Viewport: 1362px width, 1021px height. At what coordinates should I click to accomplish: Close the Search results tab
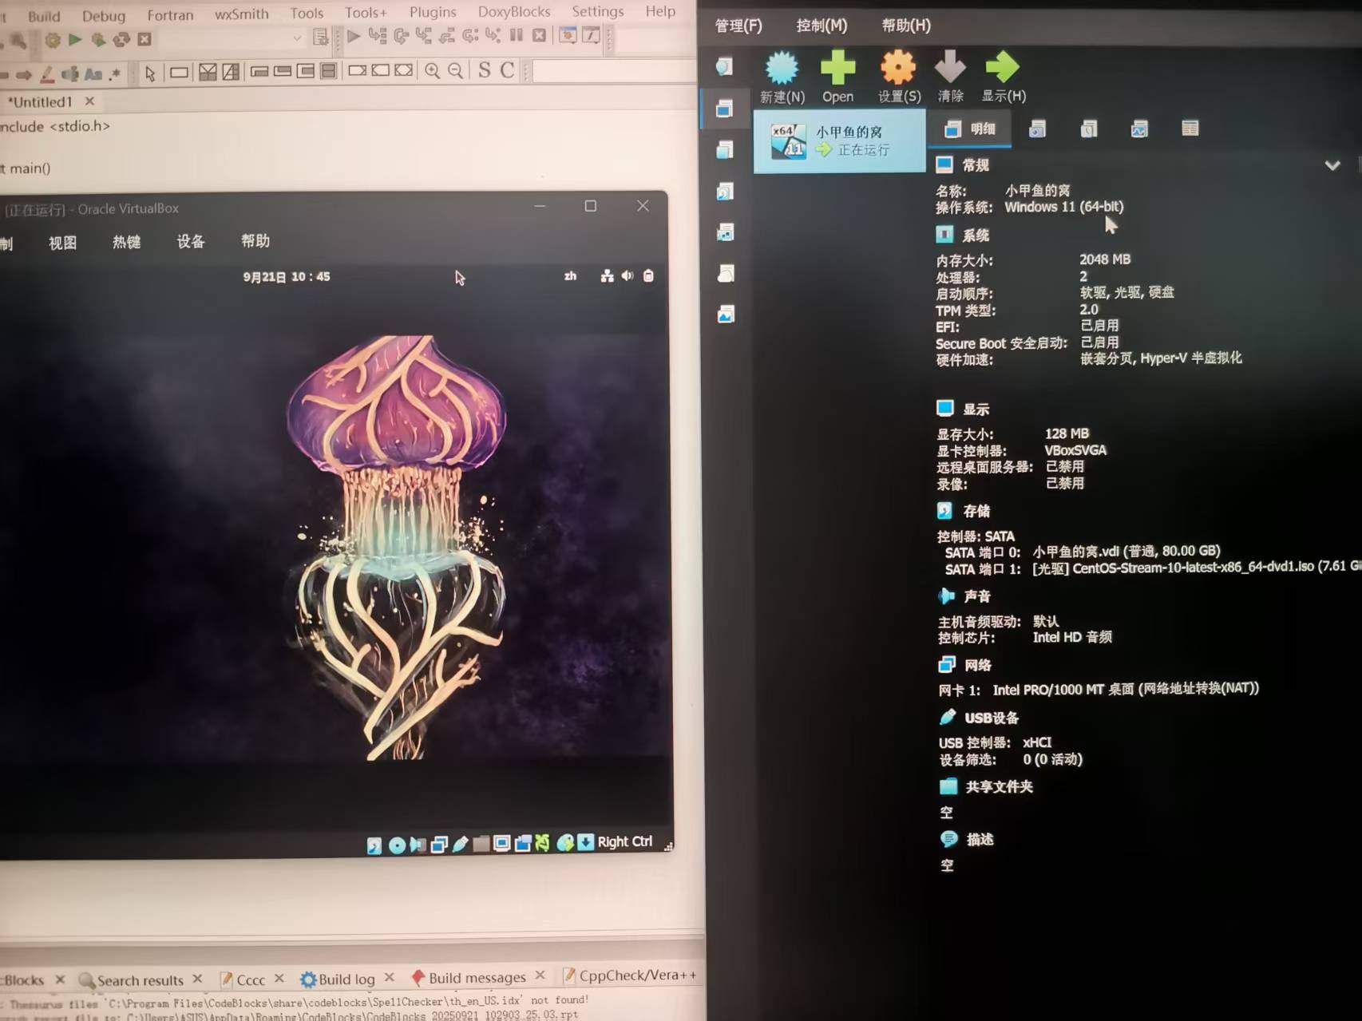point(197,979)
